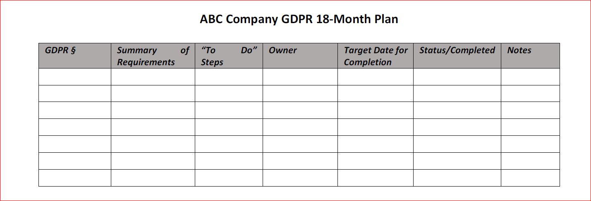This screenshot has height=201, width=591.
Task: Select the "To Do" Steps header cell
Action: click(x=228, y=56)
